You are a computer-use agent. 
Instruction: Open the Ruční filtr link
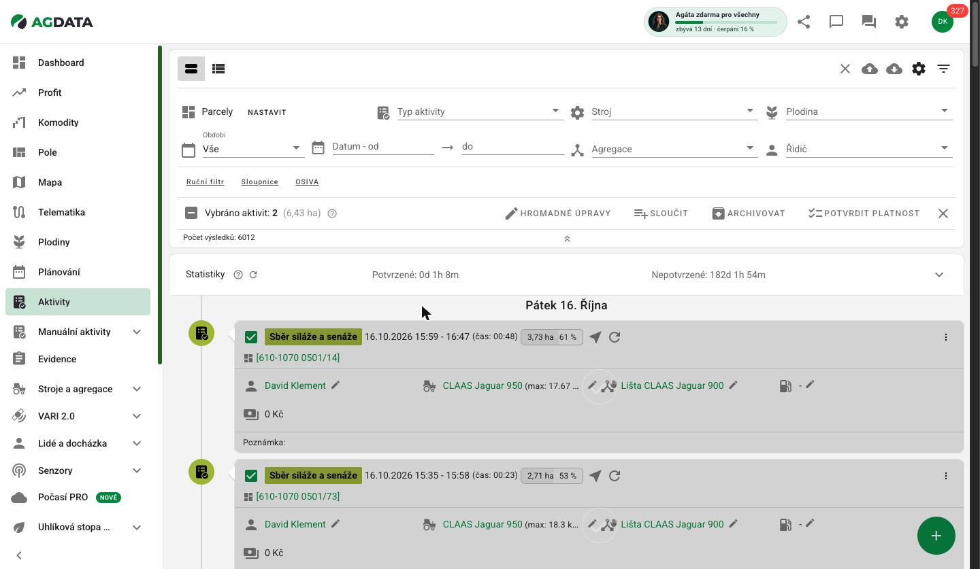205,182
